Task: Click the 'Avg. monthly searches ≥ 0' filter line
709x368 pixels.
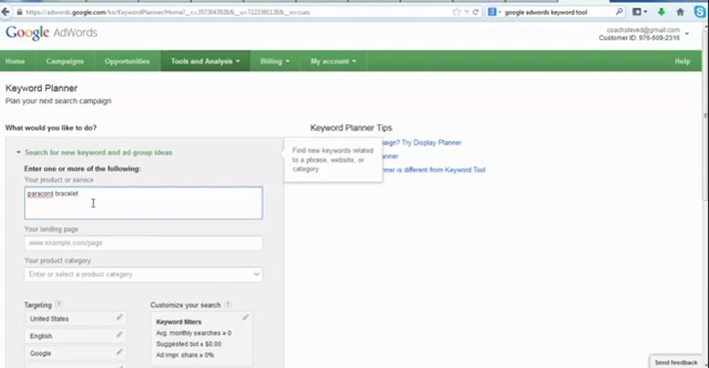Action: click(194, 333)
